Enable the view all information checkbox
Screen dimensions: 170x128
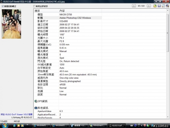click(34, 6)
